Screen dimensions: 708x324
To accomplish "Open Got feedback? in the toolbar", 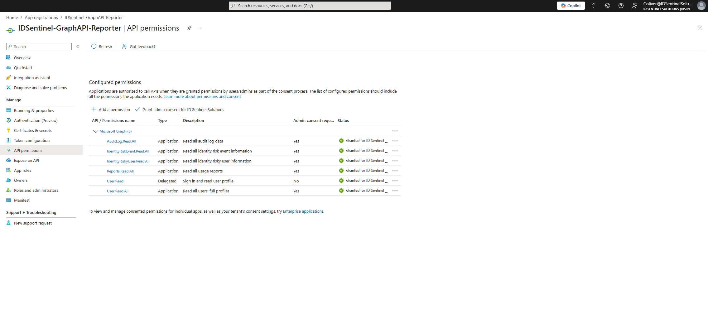I will coord(139,46).
